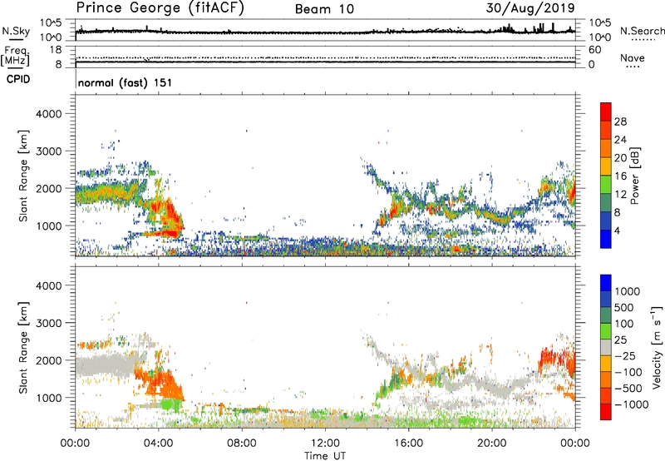Screen dimensions: 665x461
Task: Click the '-25' velocity color bar label
Action: (625, 356)
